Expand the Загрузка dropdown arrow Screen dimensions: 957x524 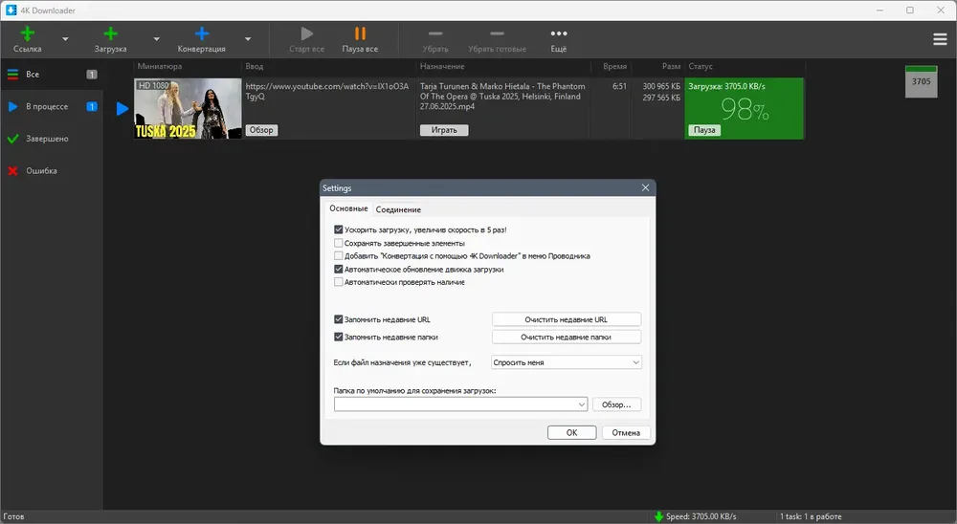click(x=156, y=39)
